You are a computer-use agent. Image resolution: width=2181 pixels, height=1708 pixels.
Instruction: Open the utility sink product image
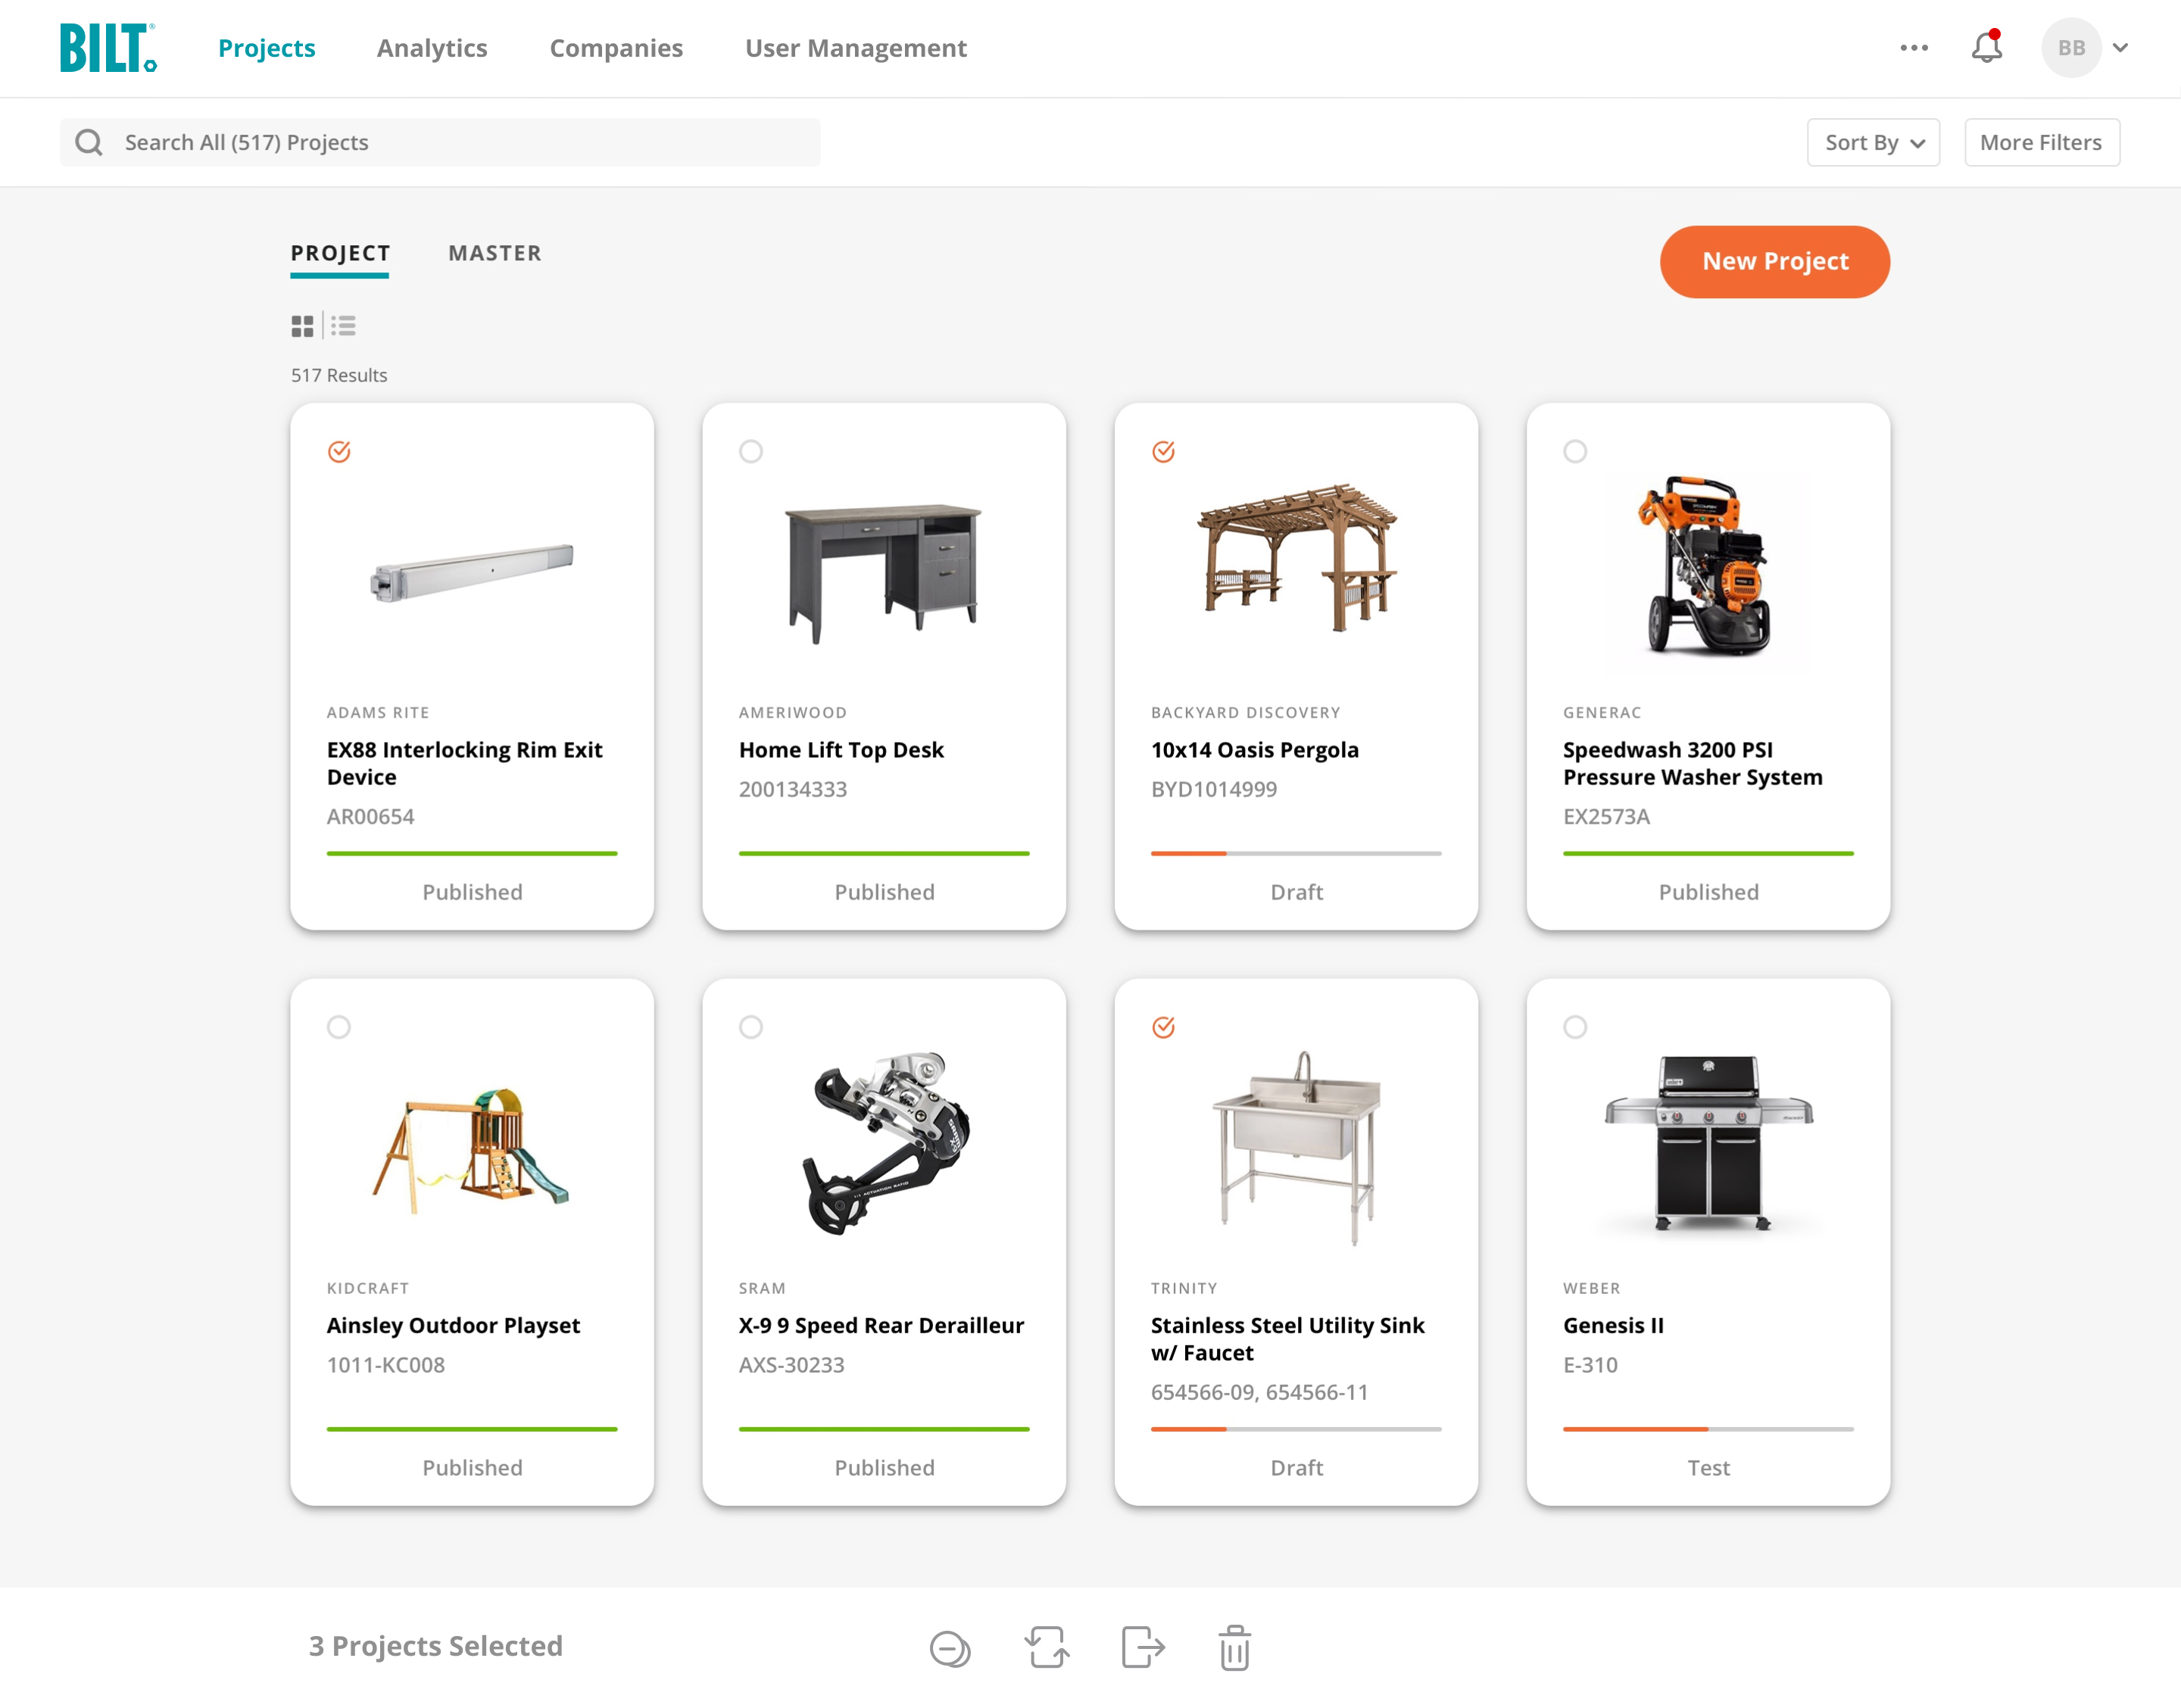pyautogui.click(x=1297, y=1147)
